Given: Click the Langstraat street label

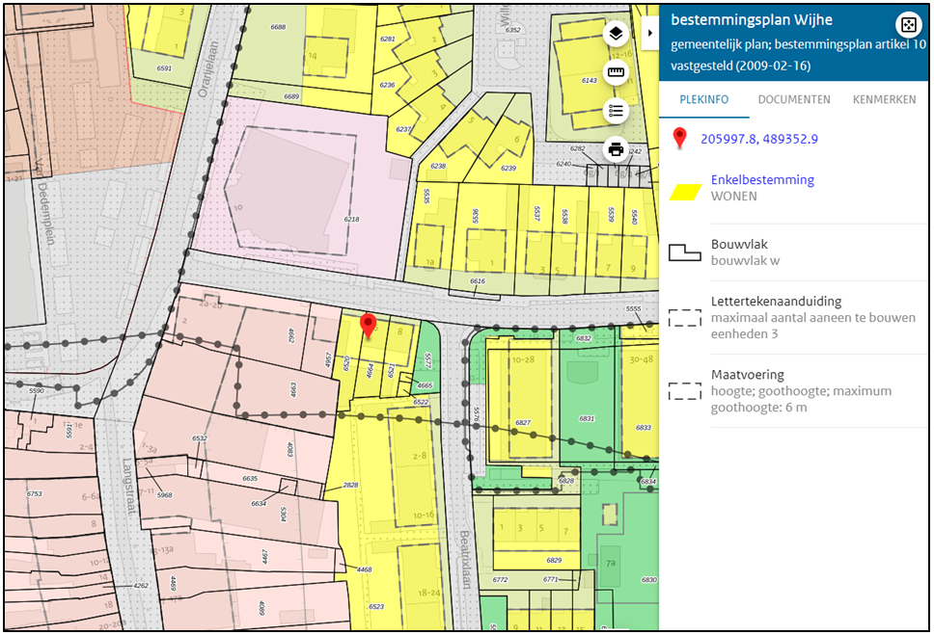Looking at the screenshot, I should coord(129,487).
